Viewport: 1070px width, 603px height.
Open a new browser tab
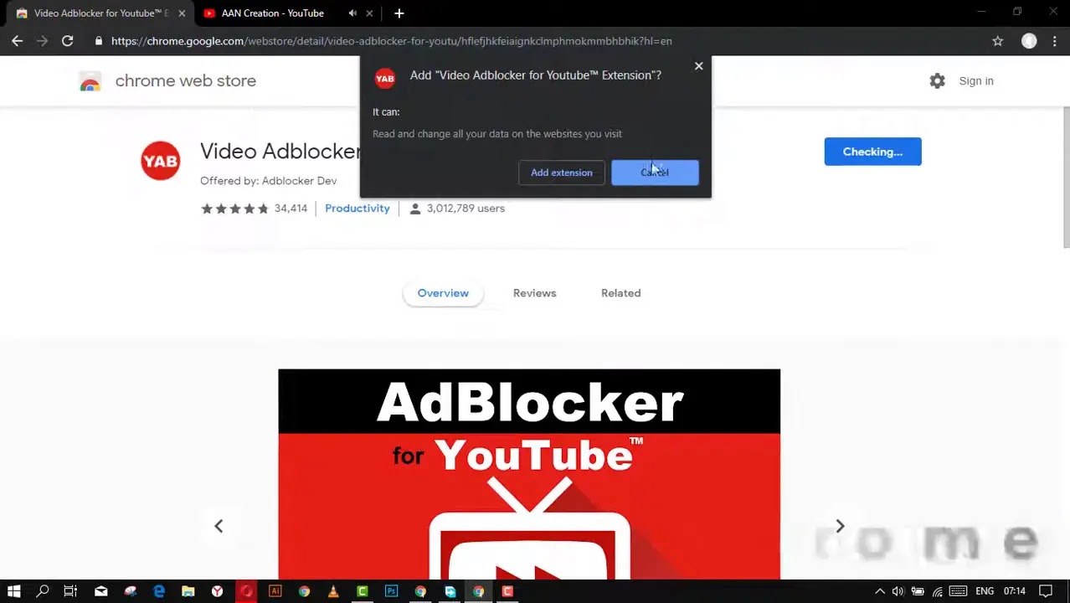(x=399, y=13)
